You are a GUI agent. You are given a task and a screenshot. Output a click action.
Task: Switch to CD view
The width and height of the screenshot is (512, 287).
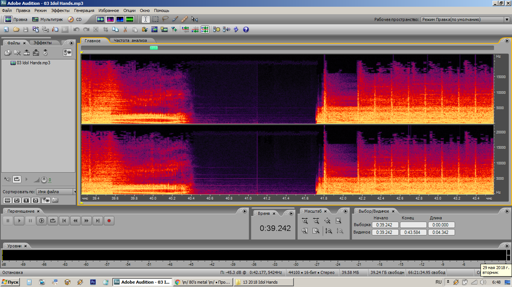75,19
